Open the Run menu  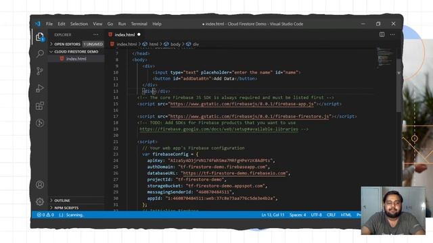tap(122, 24)
